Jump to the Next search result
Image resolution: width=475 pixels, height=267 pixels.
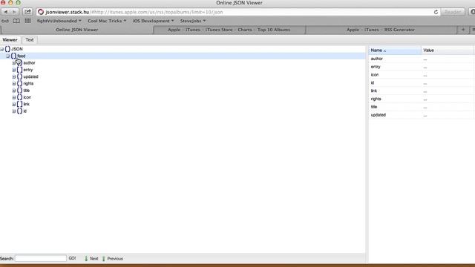coord(91,259)
